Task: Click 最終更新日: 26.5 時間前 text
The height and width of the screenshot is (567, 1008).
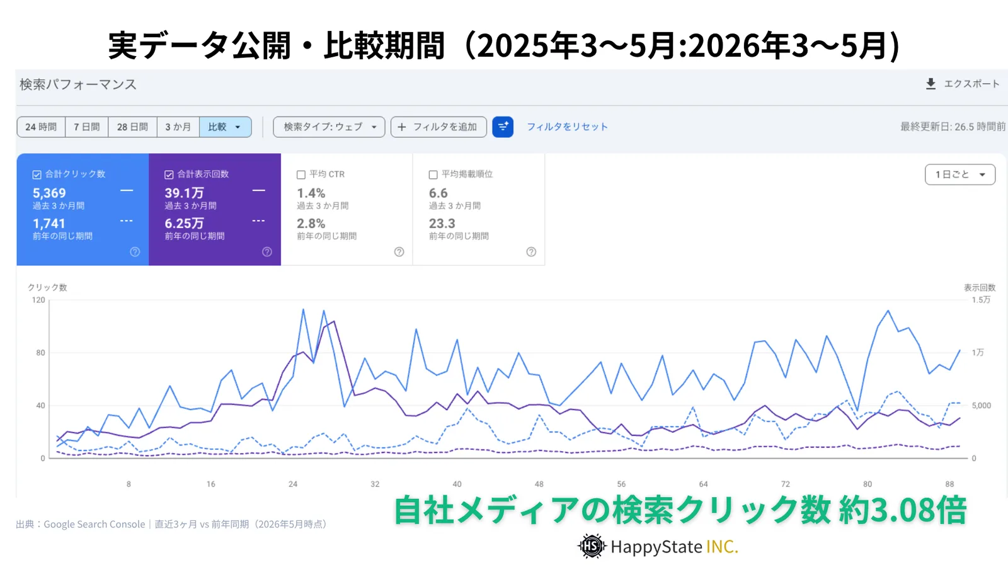Action: click(x=953, y=127)
